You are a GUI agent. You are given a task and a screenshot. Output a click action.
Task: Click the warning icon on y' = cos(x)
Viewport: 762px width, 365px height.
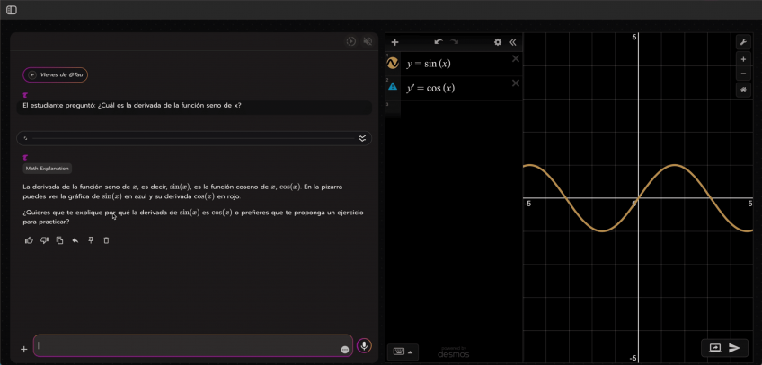pos(393,87)
